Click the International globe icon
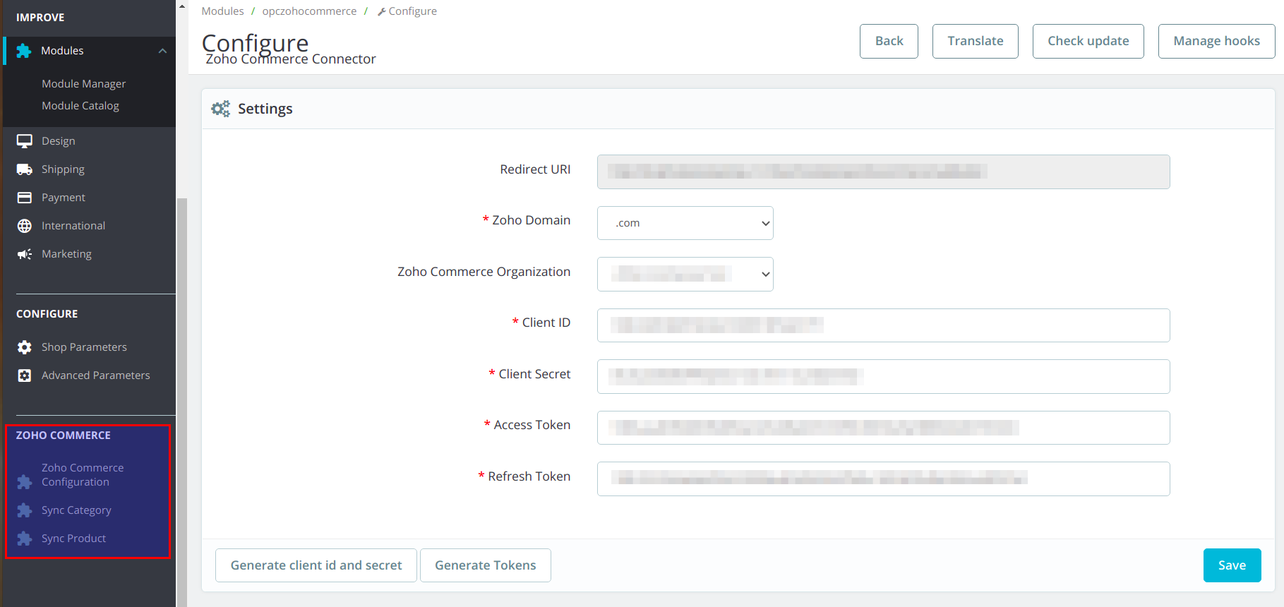1284x607 pixels. click(25, 226)
